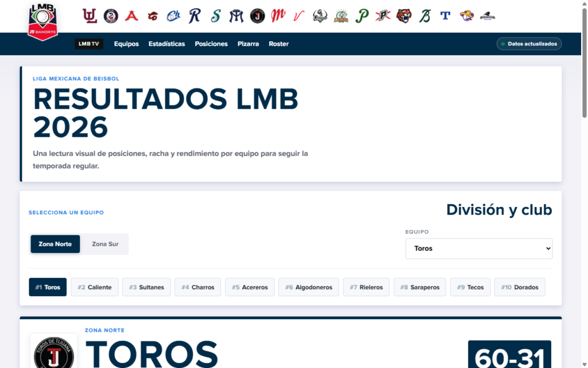Open the blue Ch Charros logo

click(173, 16)
